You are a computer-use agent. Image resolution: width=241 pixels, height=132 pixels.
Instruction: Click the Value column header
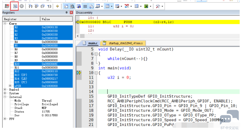(56, 19)
